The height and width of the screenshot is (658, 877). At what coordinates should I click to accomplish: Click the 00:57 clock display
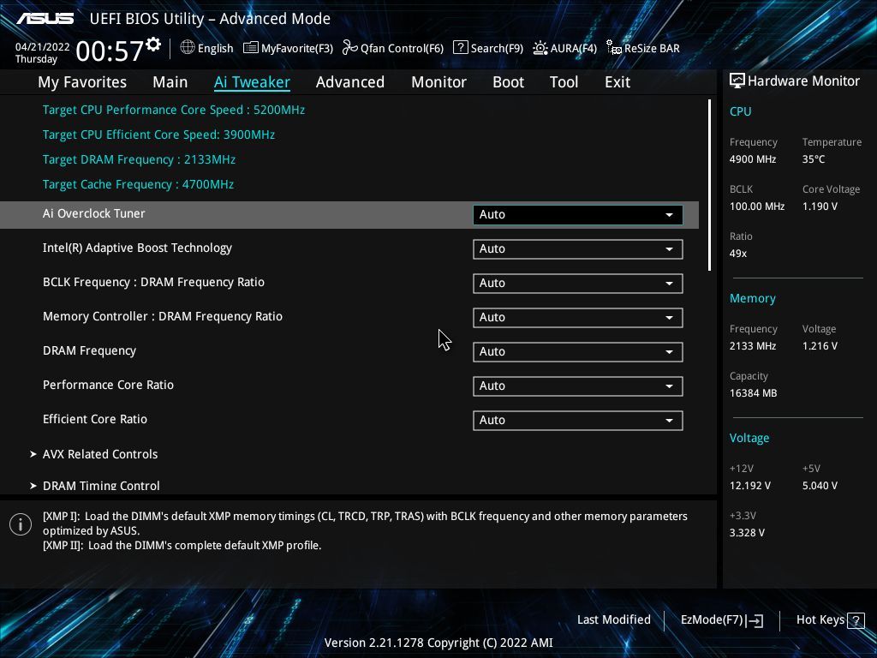pyautogui.click(x=110, y=51)
